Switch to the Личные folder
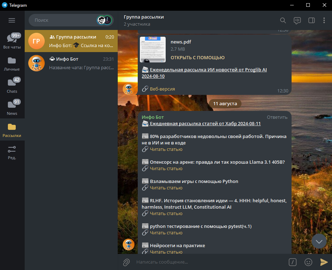The height and width of the screenshot is (270, 332). 12,64
